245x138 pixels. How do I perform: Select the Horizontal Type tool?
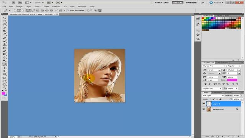point(4,68)
